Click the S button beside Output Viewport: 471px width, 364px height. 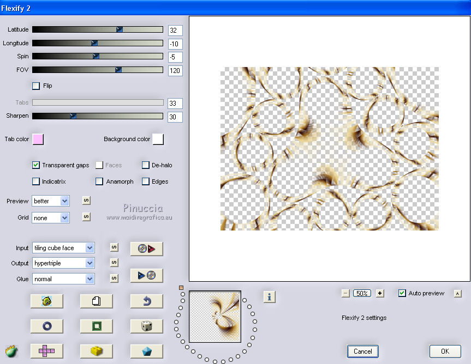(x=114, y=262)
